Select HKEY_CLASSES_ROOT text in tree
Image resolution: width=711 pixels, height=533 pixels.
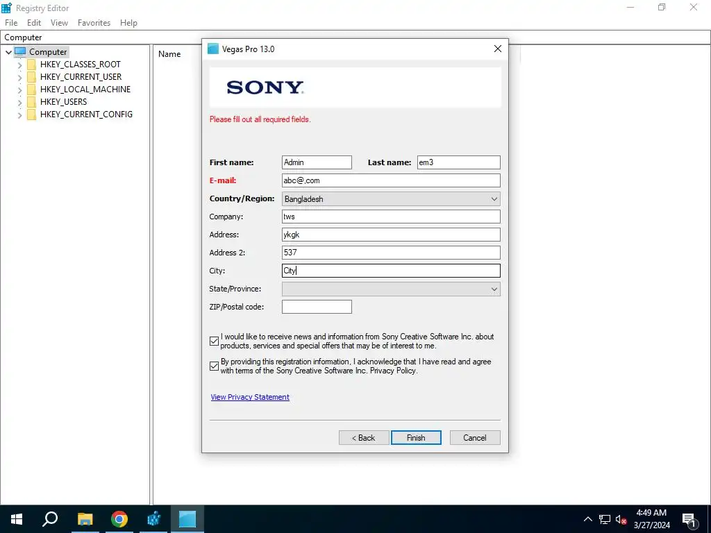click(x=81, y=65)
